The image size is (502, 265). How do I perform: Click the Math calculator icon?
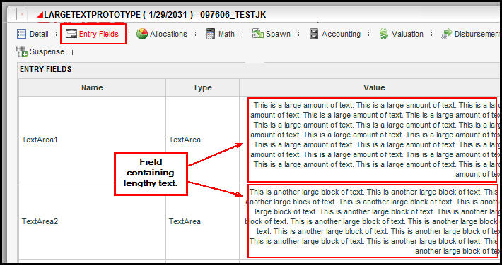pos(210,34)
